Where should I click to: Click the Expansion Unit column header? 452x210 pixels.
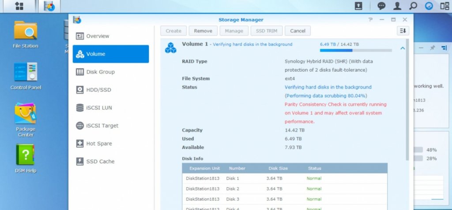coord(204,168)
